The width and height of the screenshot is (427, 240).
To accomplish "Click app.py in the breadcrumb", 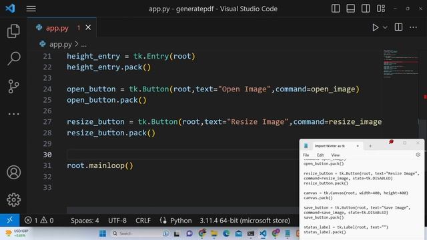I will pyautogui.click(x=61, y=44).
